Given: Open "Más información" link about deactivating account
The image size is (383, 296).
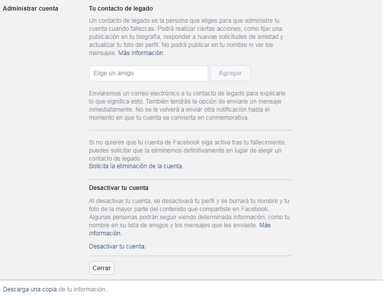Looking at the screenshot, I should point(265,225).
